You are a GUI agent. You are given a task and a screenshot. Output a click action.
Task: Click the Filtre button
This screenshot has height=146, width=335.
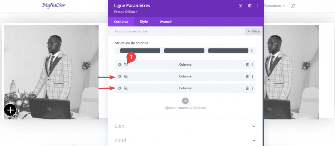click(x=254, y=31)
